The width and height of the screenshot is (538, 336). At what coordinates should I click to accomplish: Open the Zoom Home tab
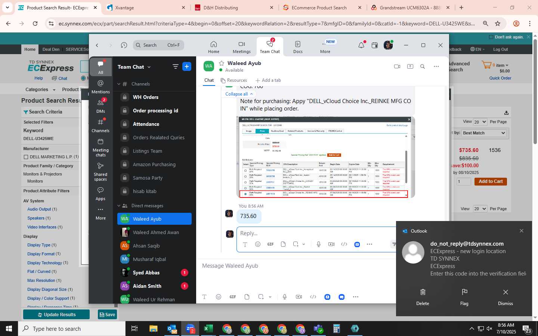coord(214,47)
